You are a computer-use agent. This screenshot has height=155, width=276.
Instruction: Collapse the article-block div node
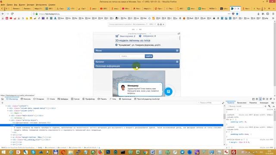[9, 121]
